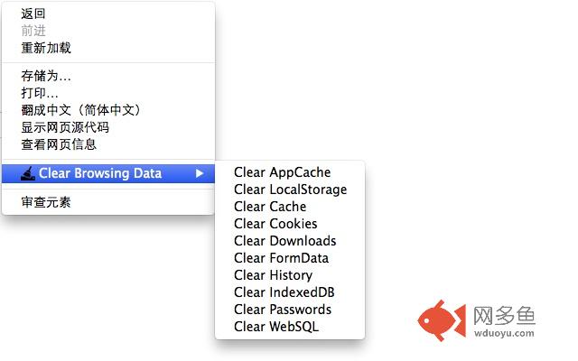Screen dimensions: 578x361
Task: Expand the Clear Browsing Data submenu arrow
Action: [200, 173]
